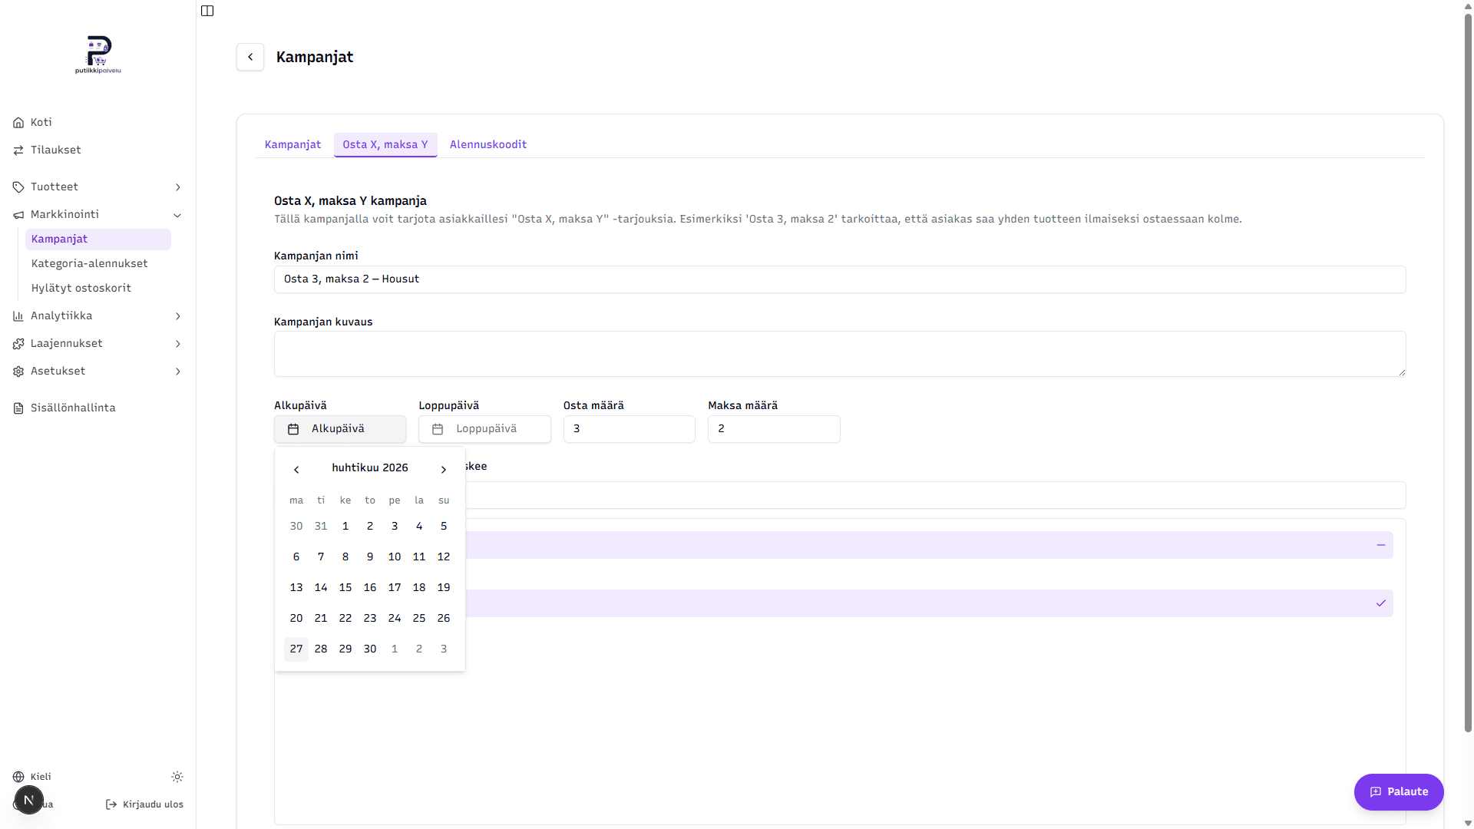Click the Kampanjan nimi input field
The image size is (1474, 829).
coord(840,279)
